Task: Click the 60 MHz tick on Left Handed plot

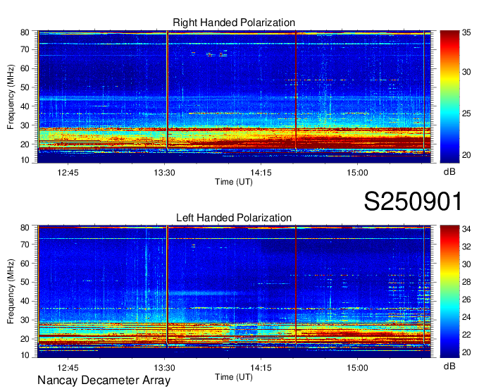Action: (x=25, y=264)
